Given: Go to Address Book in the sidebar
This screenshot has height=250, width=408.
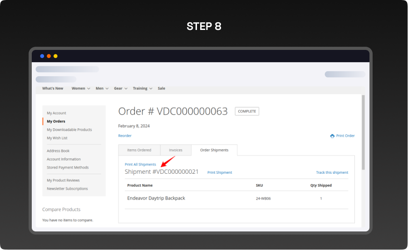Looking at the screenshot, I should coord(58,151).
